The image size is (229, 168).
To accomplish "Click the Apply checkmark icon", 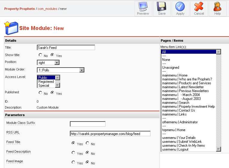I will 180,7.
